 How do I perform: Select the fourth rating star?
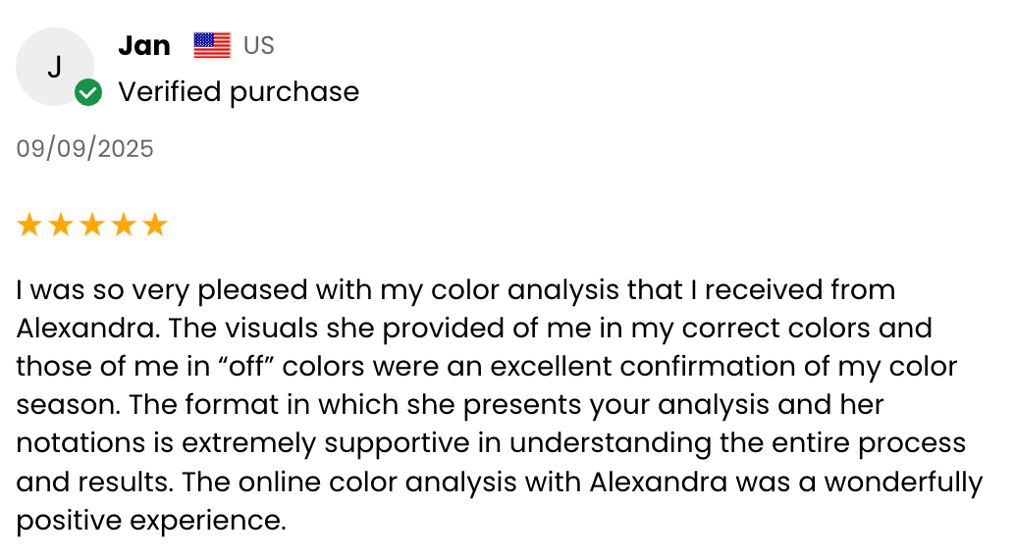(x=124, y=226)
